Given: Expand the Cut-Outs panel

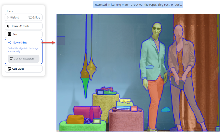Looking at the screenshot, I should pyautogui.click(x=24, y=69).
